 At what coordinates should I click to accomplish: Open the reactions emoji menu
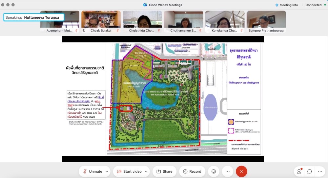(x=214, y=171)
